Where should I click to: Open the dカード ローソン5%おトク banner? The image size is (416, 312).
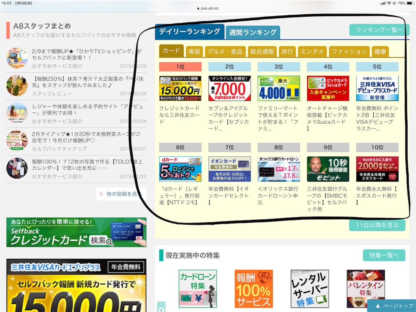point(180,169)
